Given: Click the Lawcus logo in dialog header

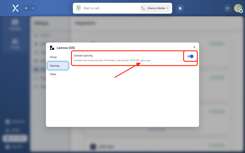Looking at the screenshot, I should [x=52, y=48].
